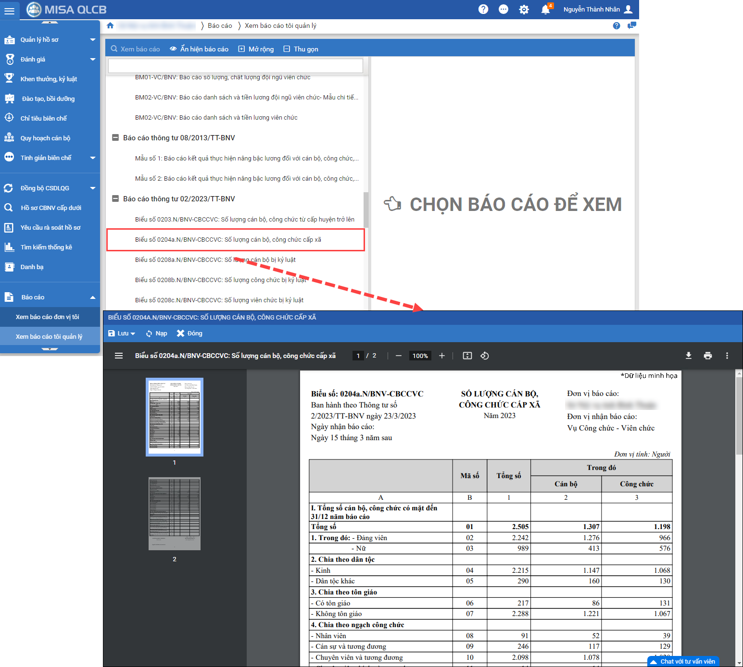The image size is (743, 667).
Task: Toggle Ẩn hiện báo cáo visibility
Action: [199, 49]
